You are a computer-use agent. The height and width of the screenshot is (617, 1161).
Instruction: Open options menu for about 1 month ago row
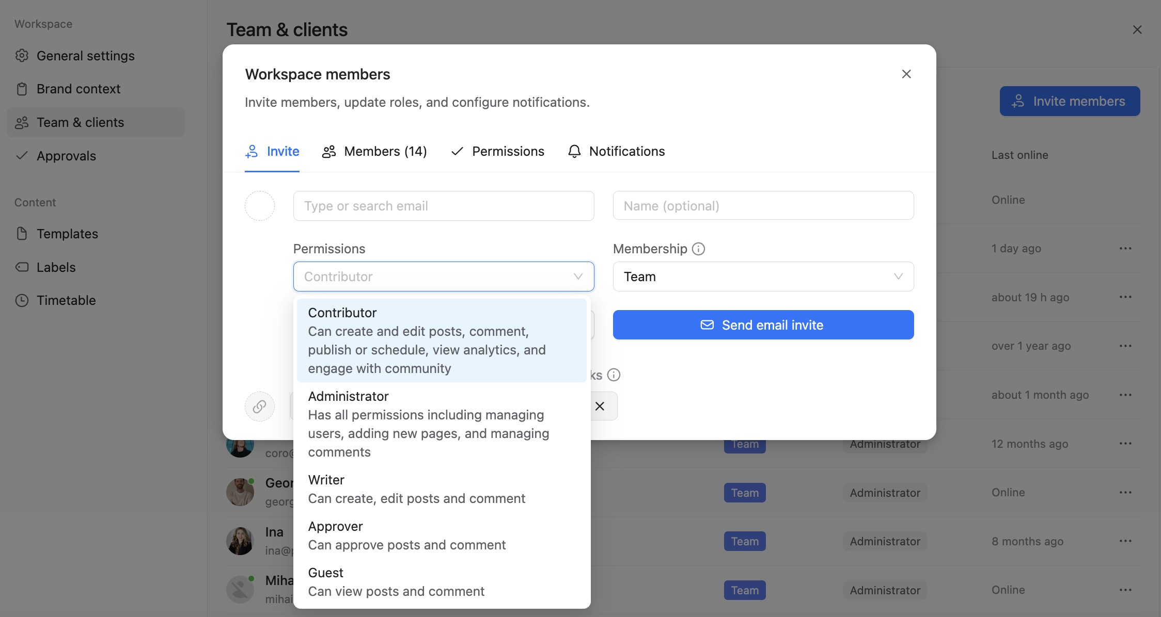coord(1125,395)
